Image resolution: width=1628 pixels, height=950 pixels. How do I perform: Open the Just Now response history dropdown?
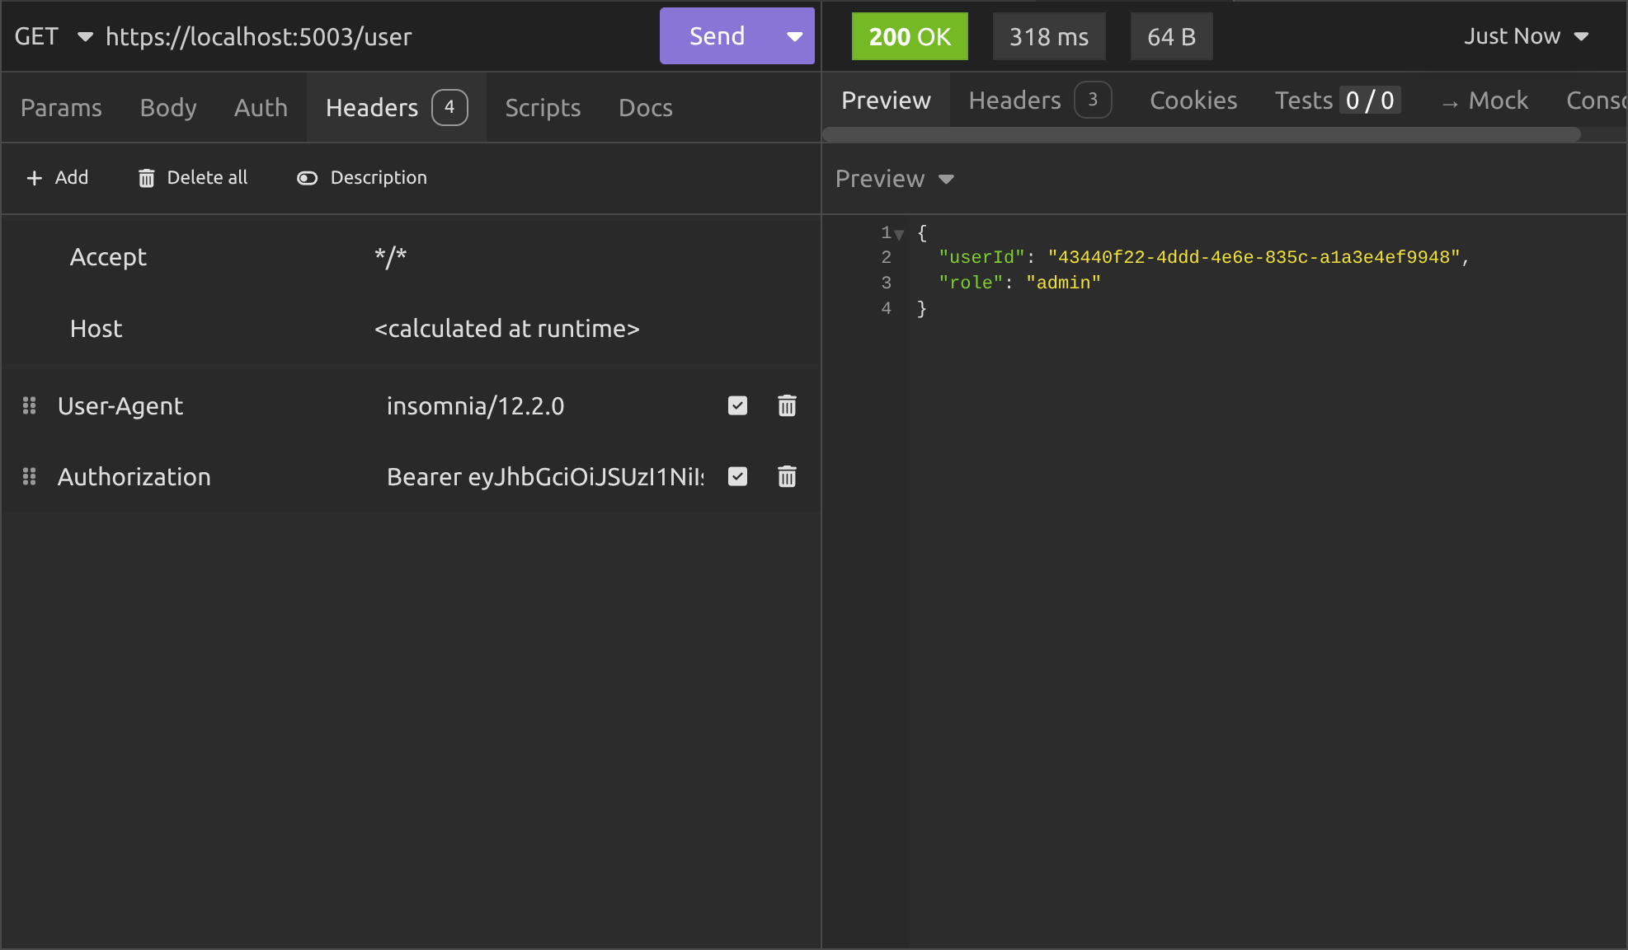click(x=1526, y=36)
